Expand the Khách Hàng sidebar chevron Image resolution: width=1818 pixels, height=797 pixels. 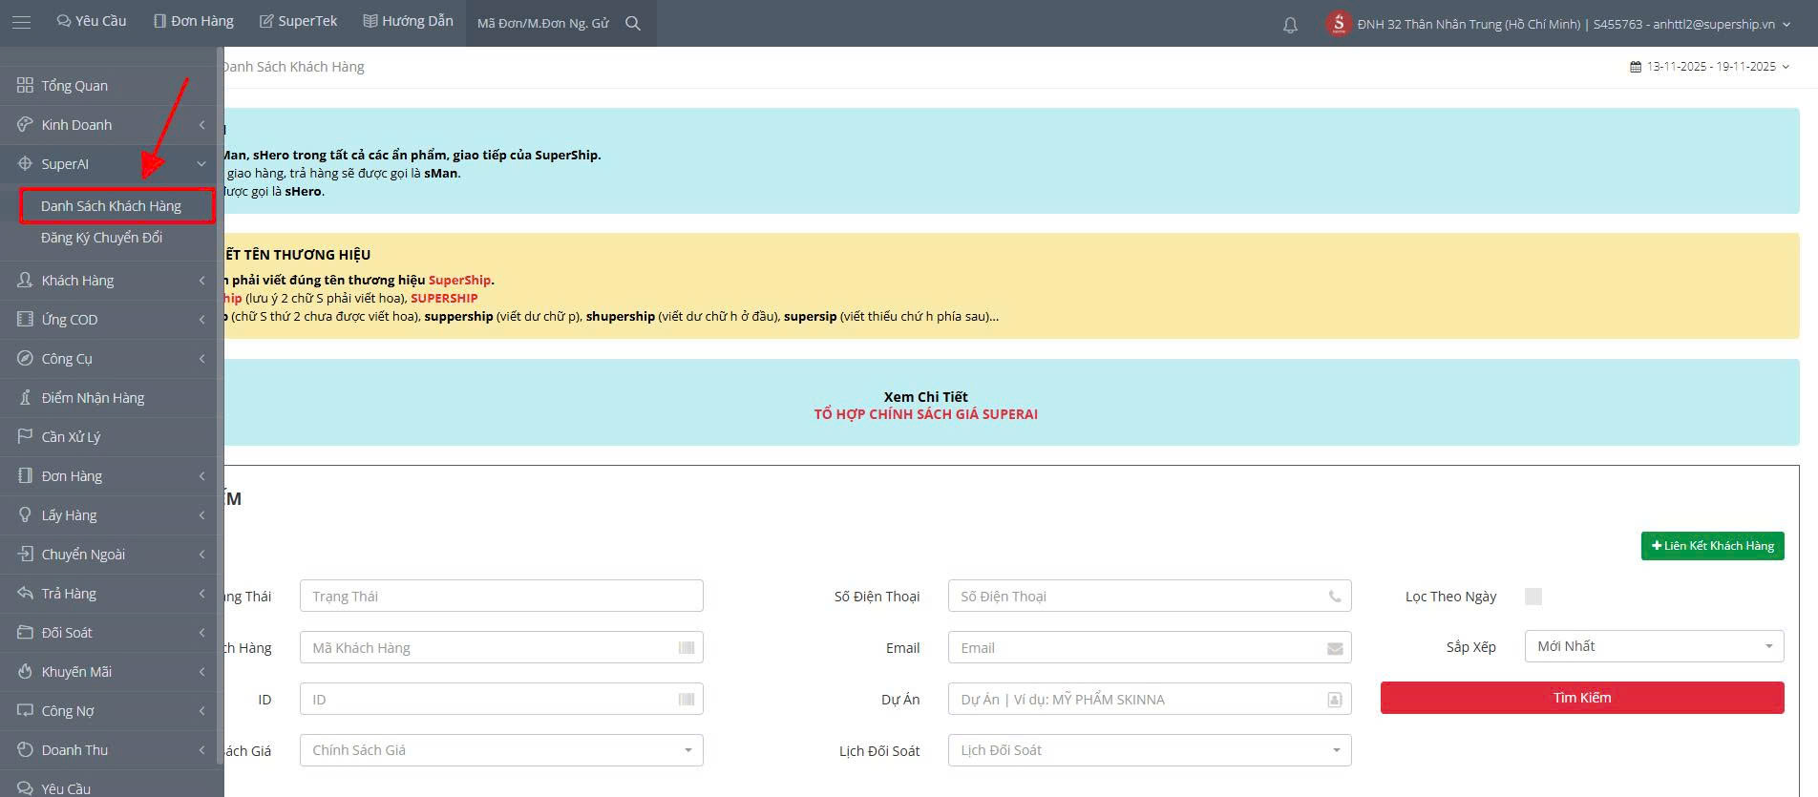202,281
